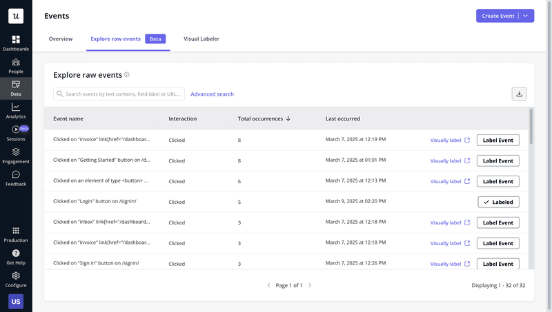Click the Get Help question icon

16,257
